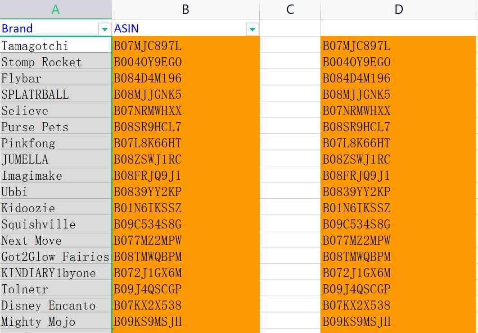Image resolution: width=478 pixels, height=333 pixels.
Task: Click B08MJJGNK5 in column B
Action: point(185,94)
